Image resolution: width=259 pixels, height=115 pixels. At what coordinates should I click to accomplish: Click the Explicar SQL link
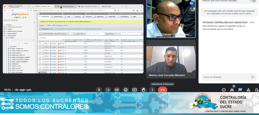[73, 29]
